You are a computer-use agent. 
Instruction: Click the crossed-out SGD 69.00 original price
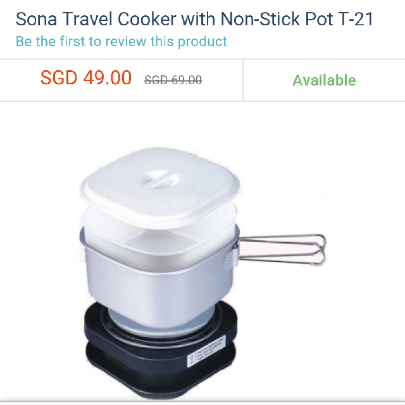(x=173, y=80)
